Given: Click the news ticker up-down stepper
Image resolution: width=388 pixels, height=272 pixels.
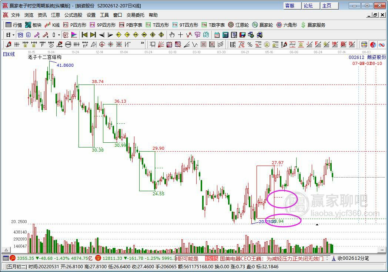Looking at the screenshot, I should tap(327, 258).
